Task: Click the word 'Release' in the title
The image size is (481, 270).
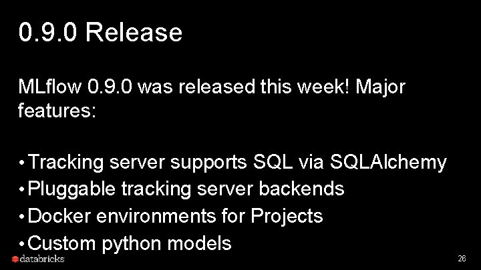Action: tap(134, 32)
